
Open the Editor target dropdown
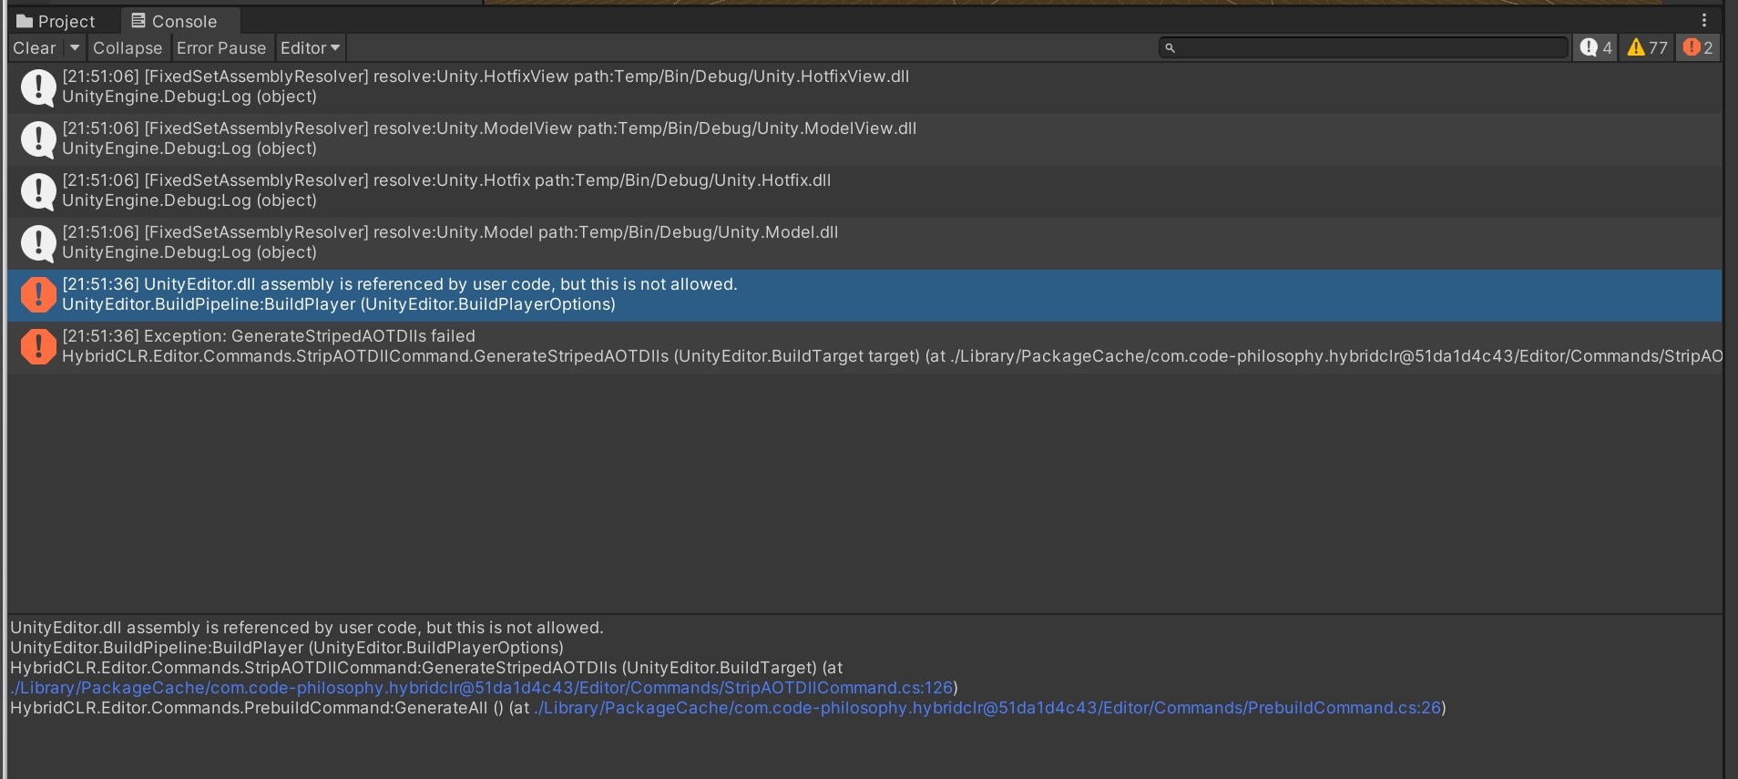(x=310, y=48)
